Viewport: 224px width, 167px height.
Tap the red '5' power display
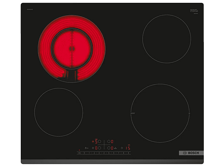(x=96, y=141)
